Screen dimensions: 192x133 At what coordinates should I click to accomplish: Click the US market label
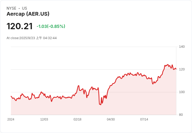click(x=25, y=8)
